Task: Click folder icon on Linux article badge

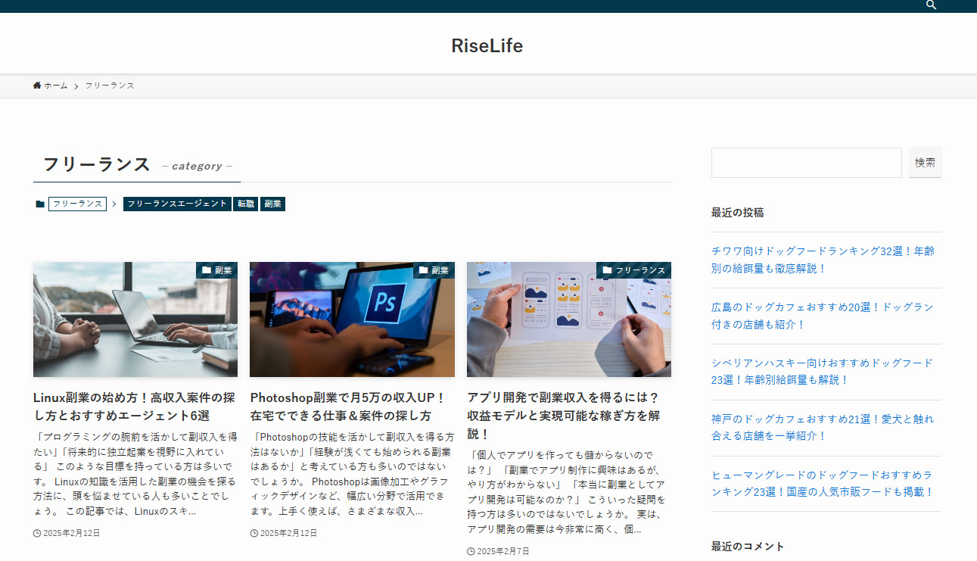Action: coord(207,270)
